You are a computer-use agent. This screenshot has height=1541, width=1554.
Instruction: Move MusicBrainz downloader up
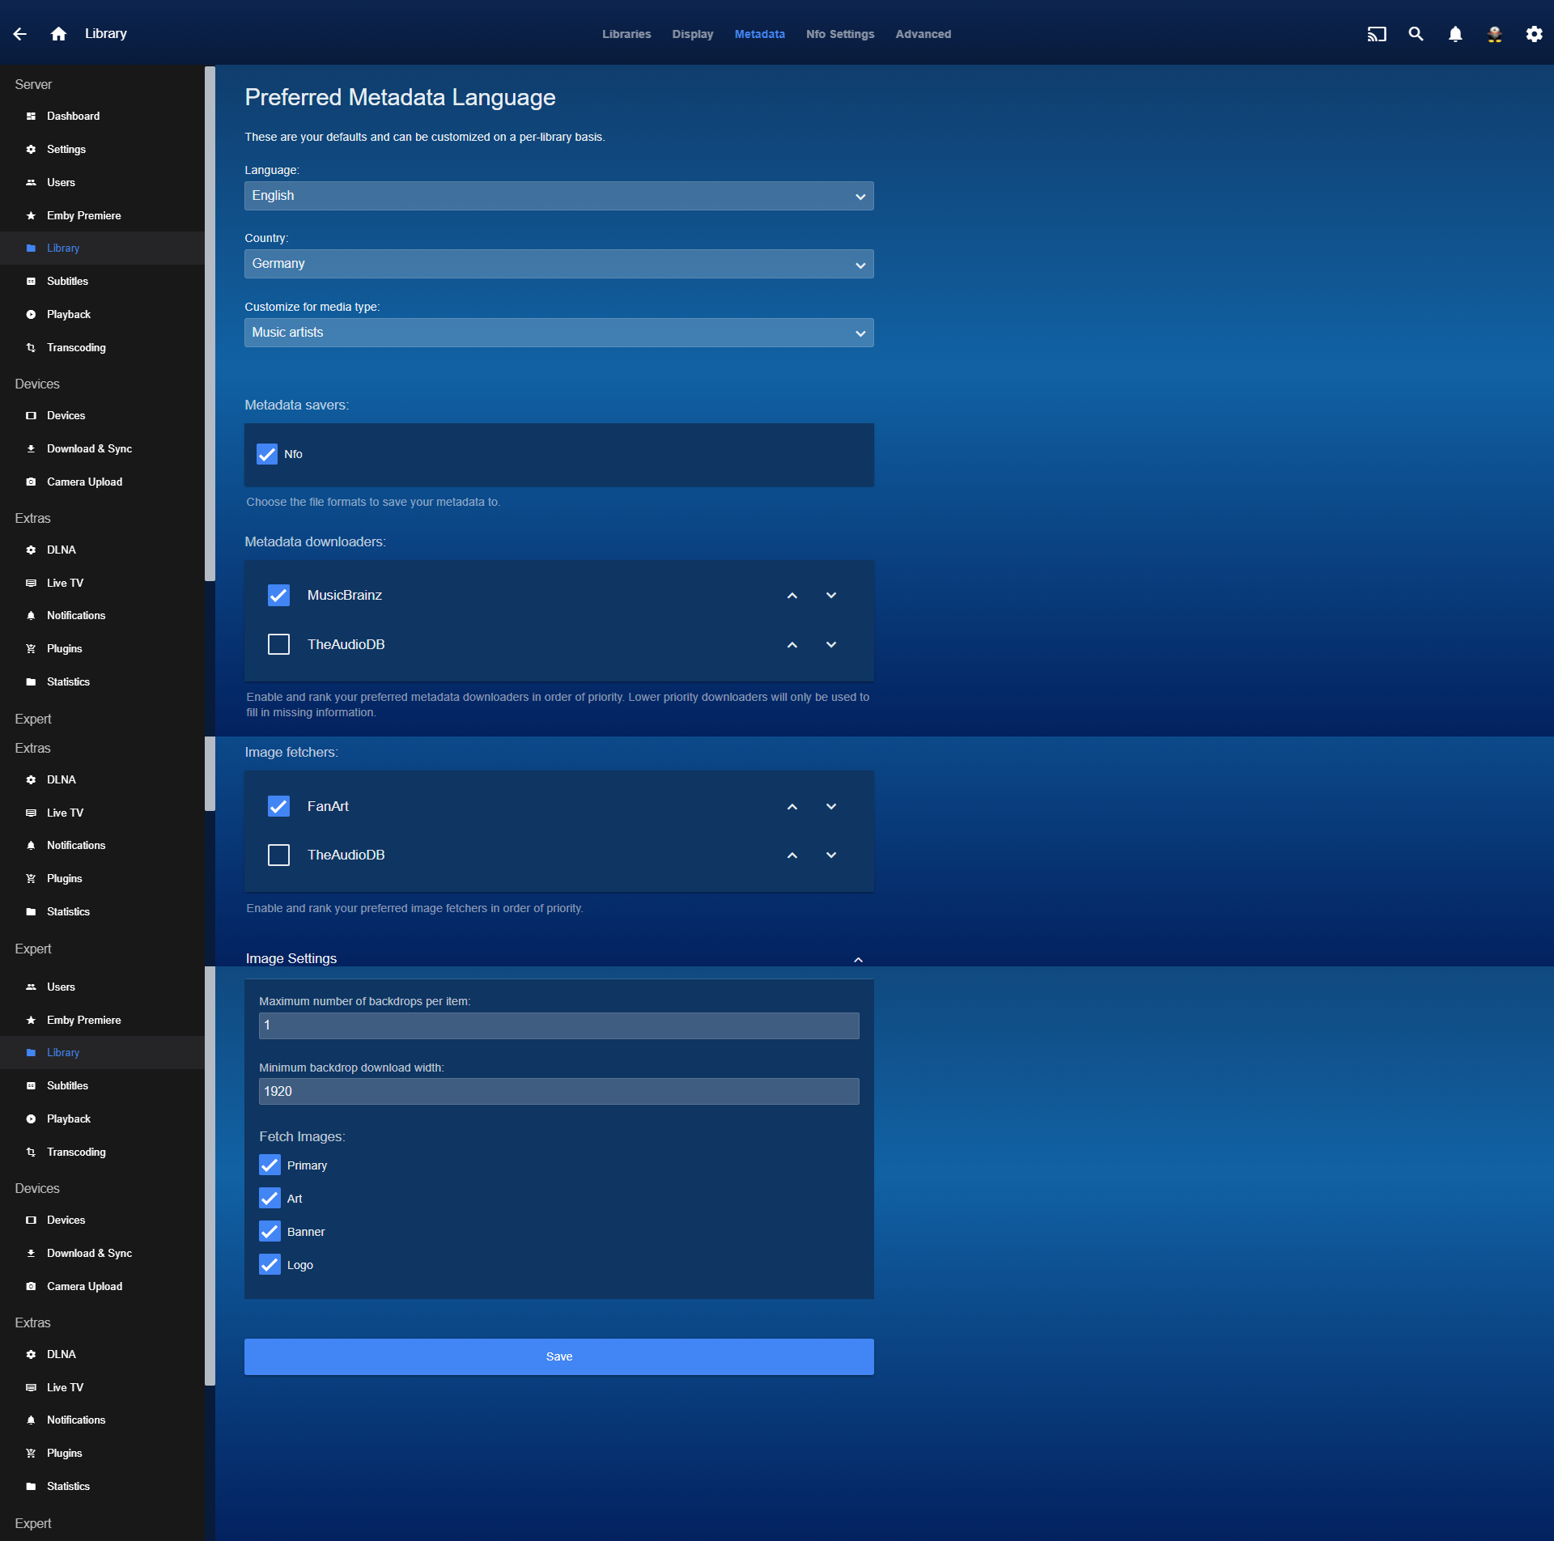click(x=792, y=596)
